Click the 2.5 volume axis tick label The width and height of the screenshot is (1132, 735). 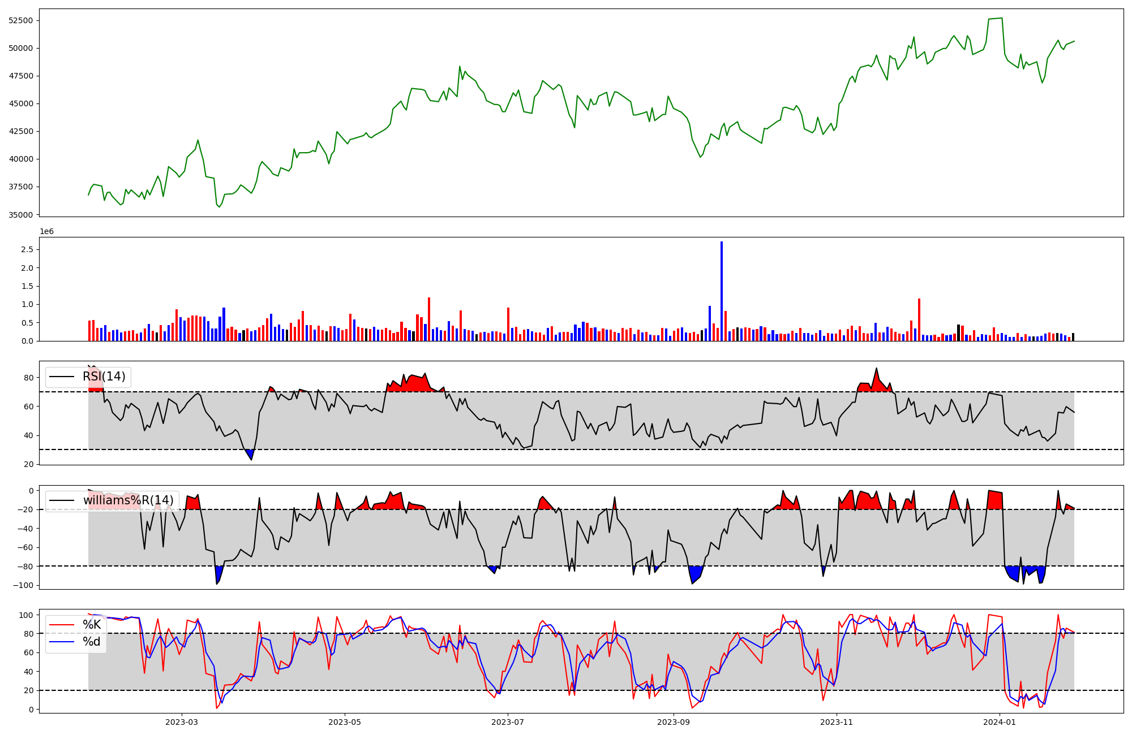pos(28,250)
